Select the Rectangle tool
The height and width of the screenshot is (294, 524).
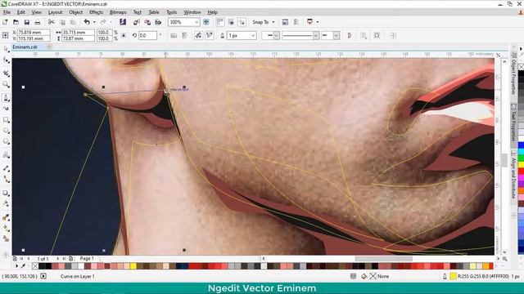point(6,120)
